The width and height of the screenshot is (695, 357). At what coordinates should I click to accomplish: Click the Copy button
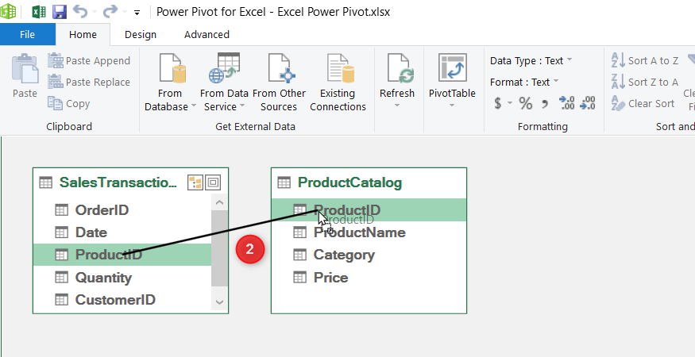69,103
